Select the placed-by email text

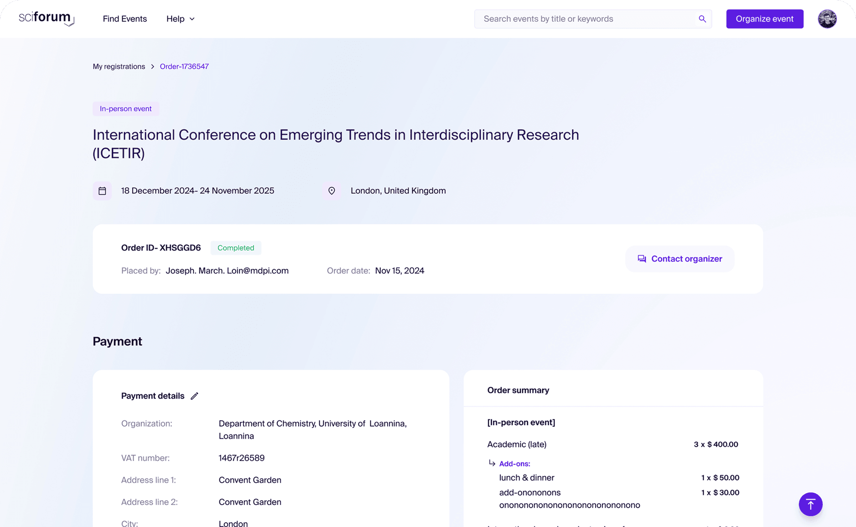pyautogui.click(x=227, y=271)
